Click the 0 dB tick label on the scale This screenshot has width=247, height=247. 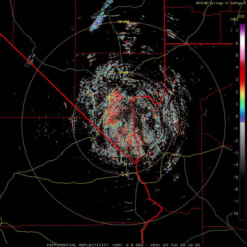(x=237, y=116)
